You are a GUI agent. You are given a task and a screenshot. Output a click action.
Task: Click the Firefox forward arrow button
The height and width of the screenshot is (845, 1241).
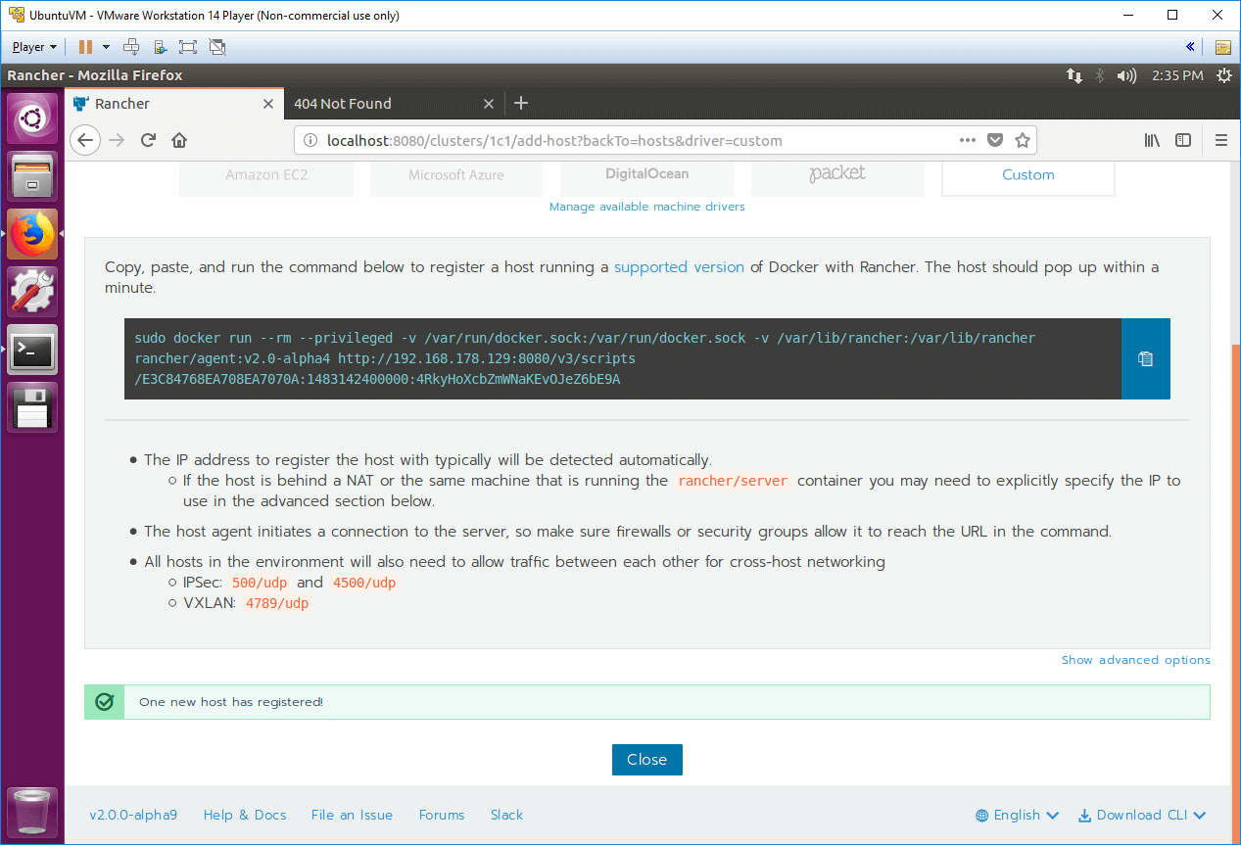(x=118, y=140)
